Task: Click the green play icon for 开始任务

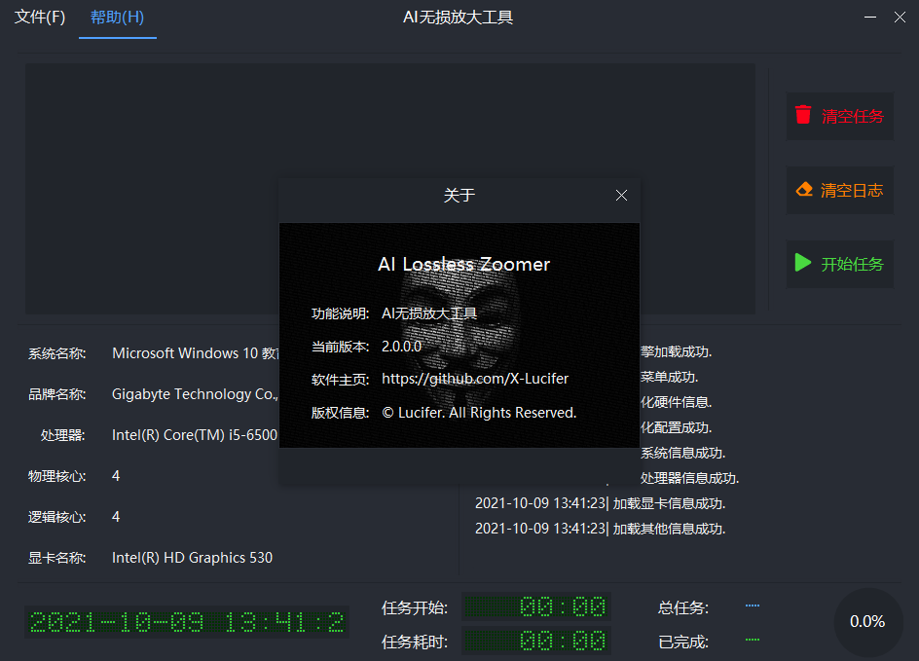Action: pyautogui.click(x=803, y=263)
